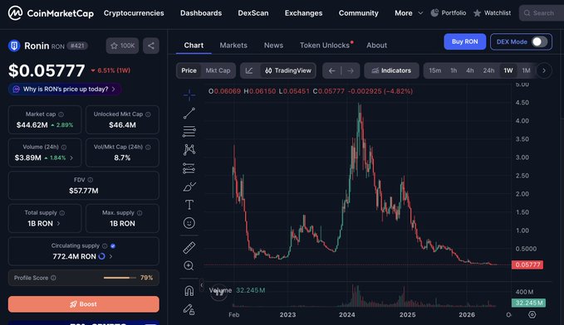This screenshot has height=325, width=564.
Task: Switch to the Markets tab
Action: click(x=233, y=46)
